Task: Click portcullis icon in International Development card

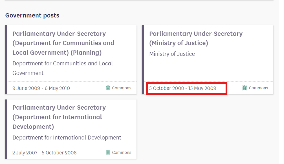Action: (x=108, y=152)
